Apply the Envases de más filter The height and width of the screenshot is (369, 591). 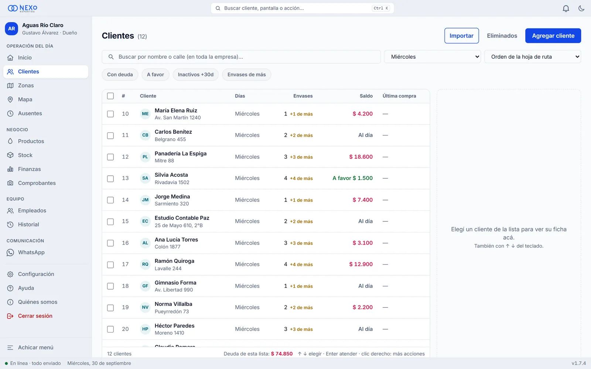[x=246, y=75]
